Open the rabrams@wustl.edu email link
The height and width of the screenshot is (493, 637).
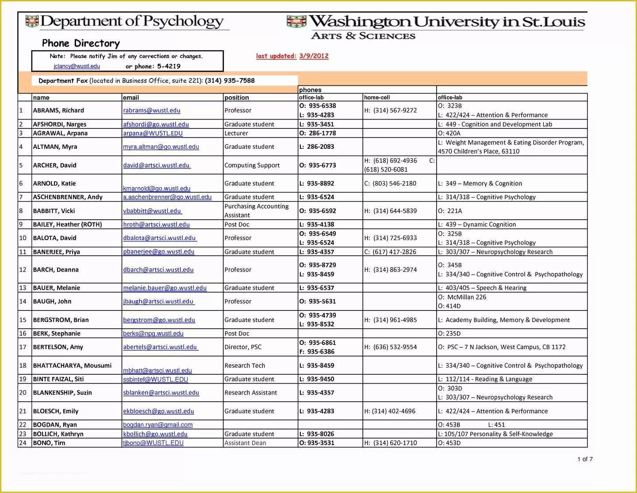[152, 110]
